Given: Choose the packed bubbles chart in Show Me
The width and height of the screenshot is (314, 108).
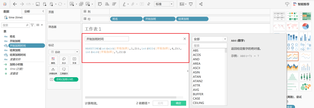Looking at the screenshot, I should [306, 87].
